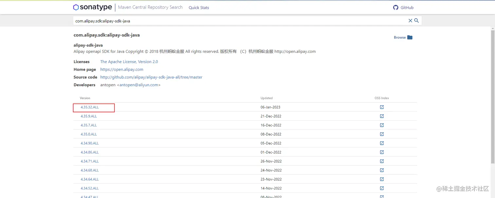The image size is (495, 198).
Task: Open version 4.34.86.ALL
Action: (90, 152)
